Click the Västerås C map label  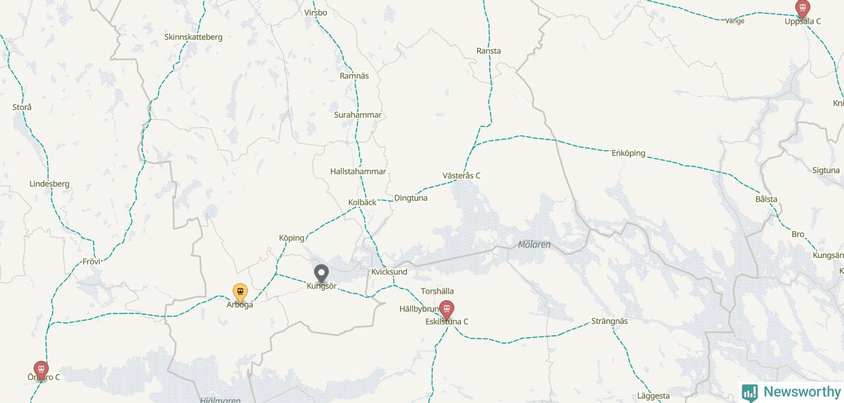[462, 176]
